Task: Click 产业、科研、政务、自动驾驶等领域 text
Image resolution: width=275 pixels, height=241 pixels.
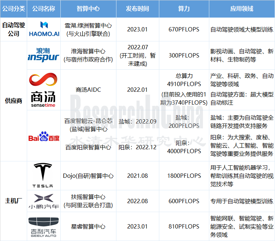Action: 242,80
